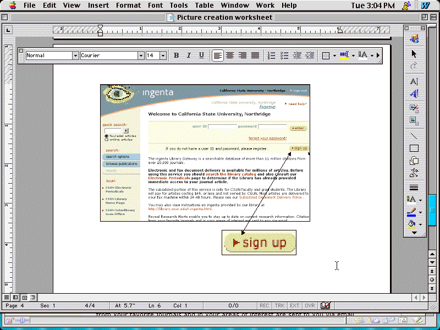Activate the Free Rotate tool

click(x=414, y=66)
